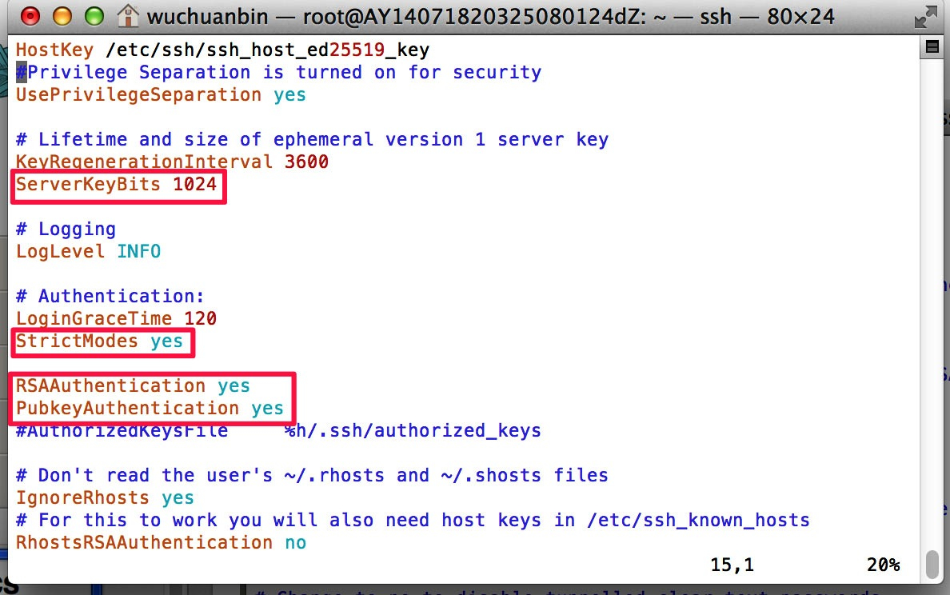The image size is (950, 595).
Task: Open the scrollback split pane icon
Action: click(932, 47)
